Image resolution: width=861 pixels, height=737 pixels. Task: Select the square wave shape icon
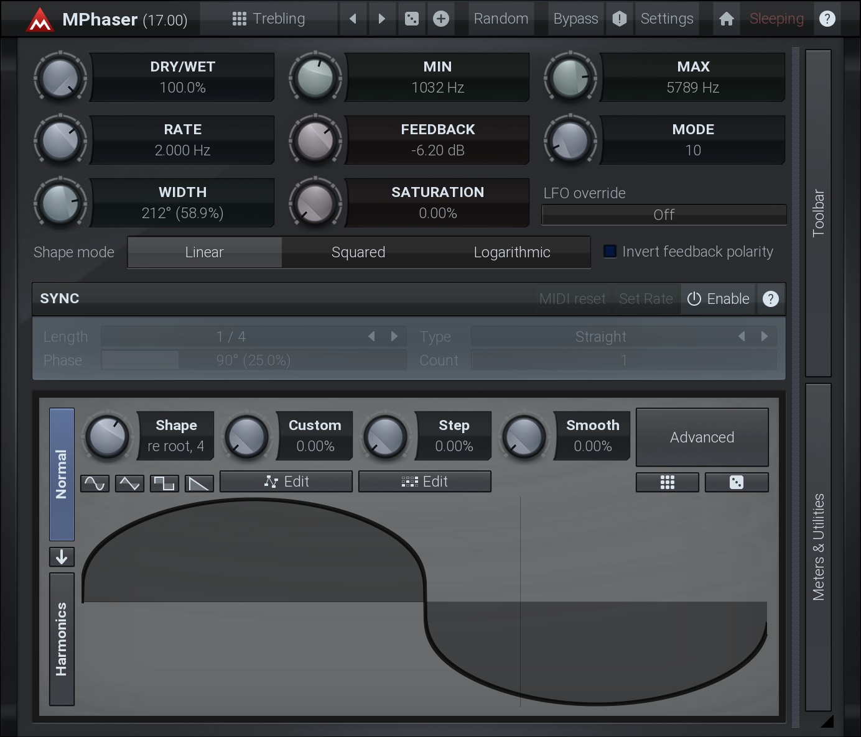click(x=164, y=483)
